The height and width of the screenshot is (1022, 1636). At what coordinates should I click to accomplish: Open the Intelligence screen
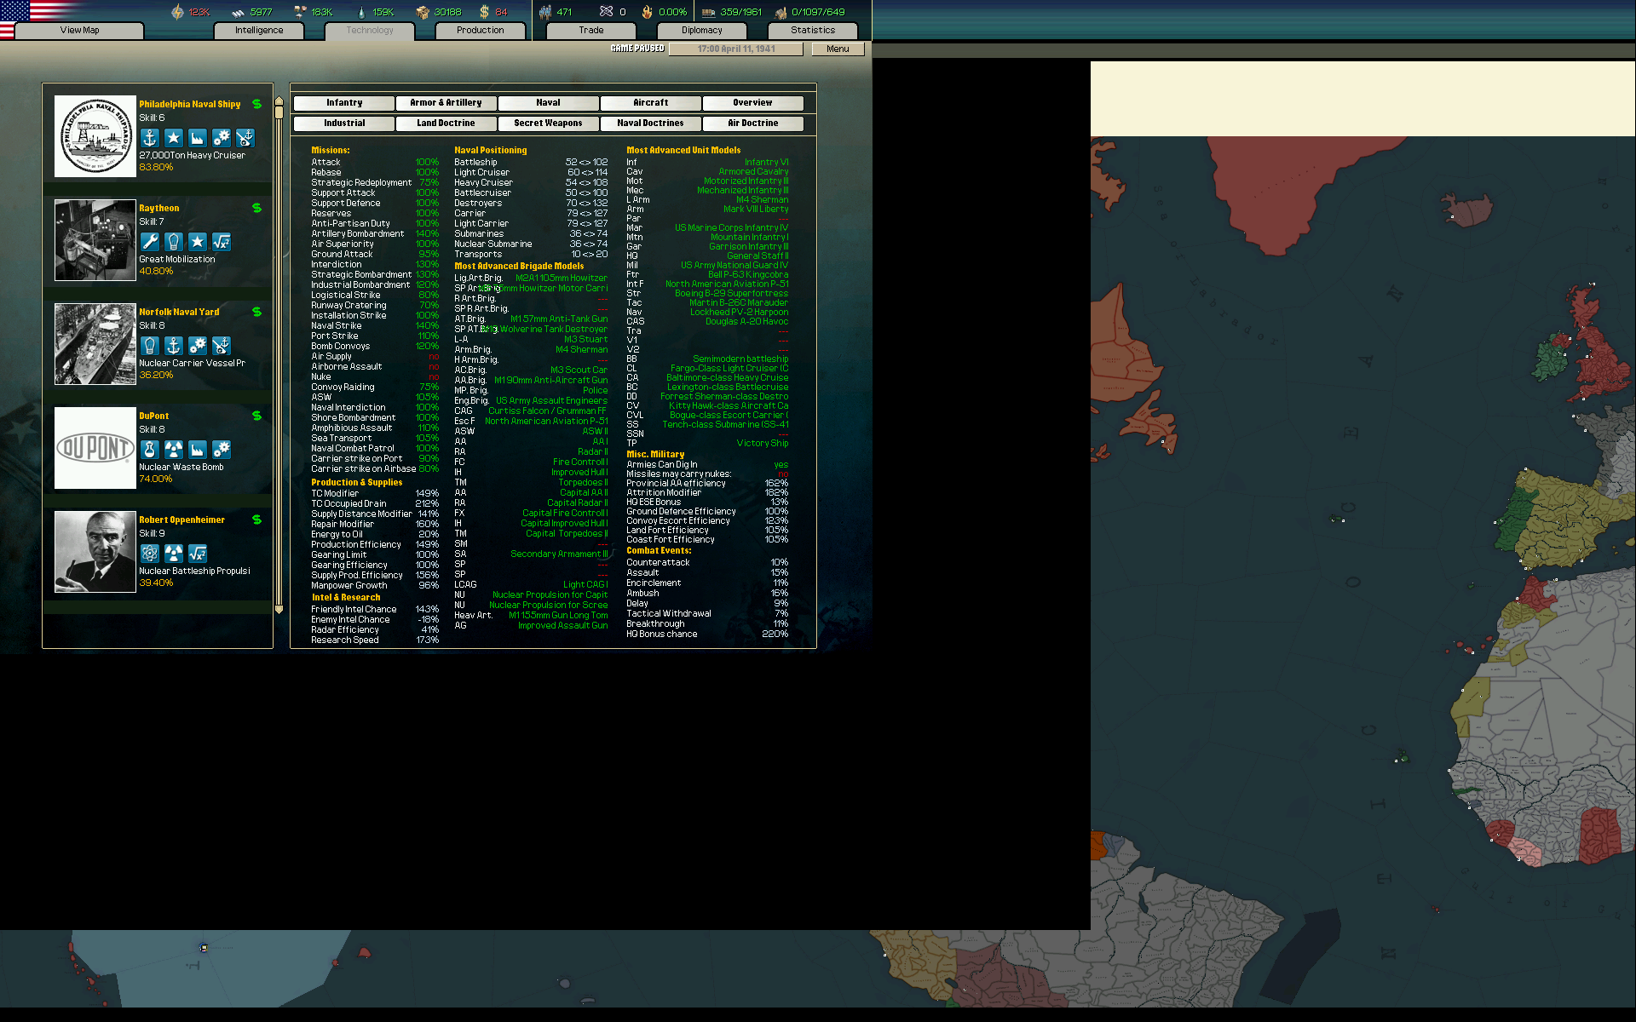click(259, 31)
